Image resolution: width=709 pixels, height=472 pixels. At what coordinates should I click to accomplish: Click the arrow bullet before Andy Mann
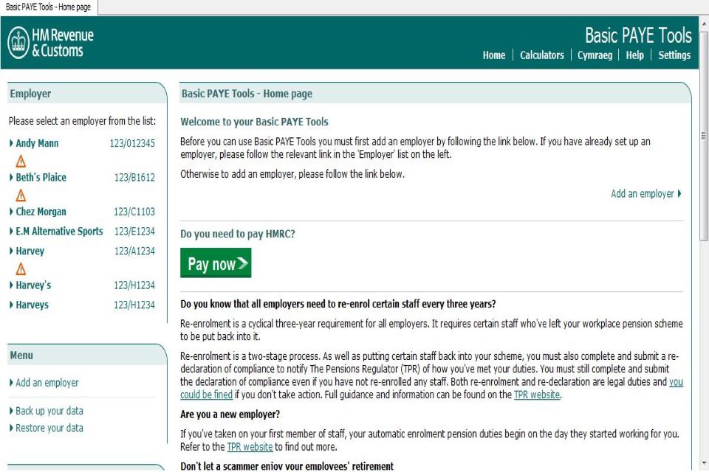click(11, 143)
